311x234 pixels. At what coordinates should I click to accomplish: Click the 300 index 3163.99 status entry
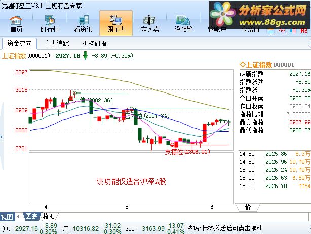(x=155, y=229)
